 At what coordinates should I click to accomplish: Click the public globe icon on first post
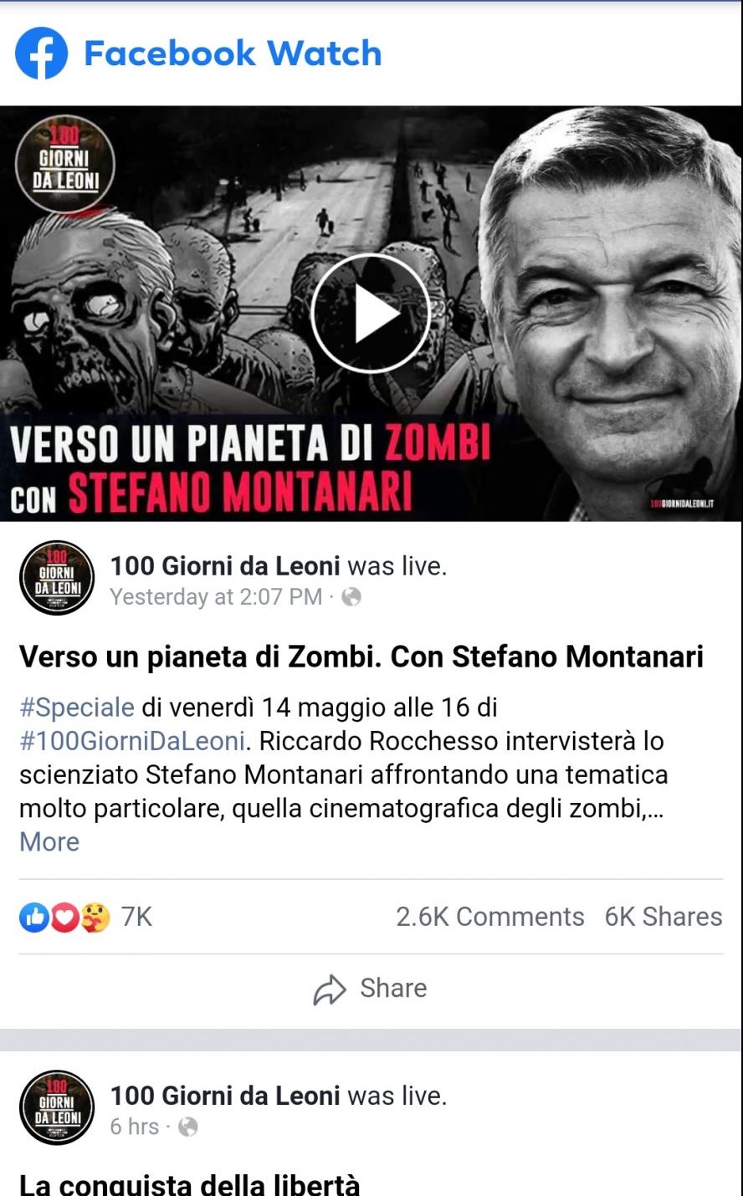[x=352, y=596]
